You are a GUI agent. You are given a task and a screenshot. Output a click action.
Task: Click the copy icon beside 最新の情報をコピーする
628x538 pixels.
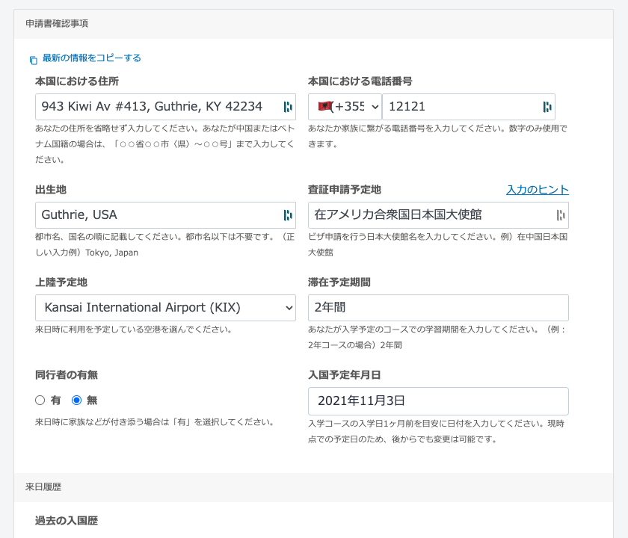33,60
